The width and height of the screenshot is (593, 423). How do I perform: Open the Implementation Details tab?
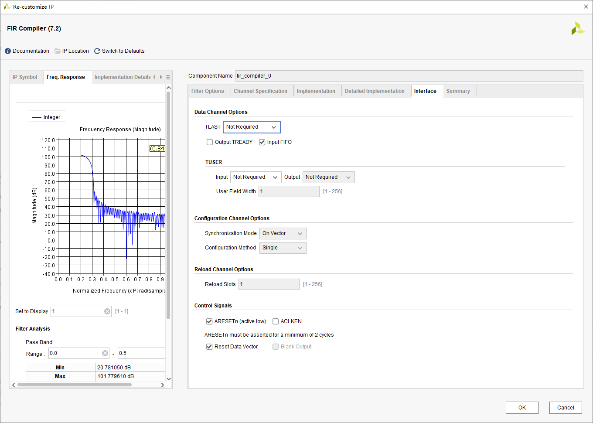(123, 77)
